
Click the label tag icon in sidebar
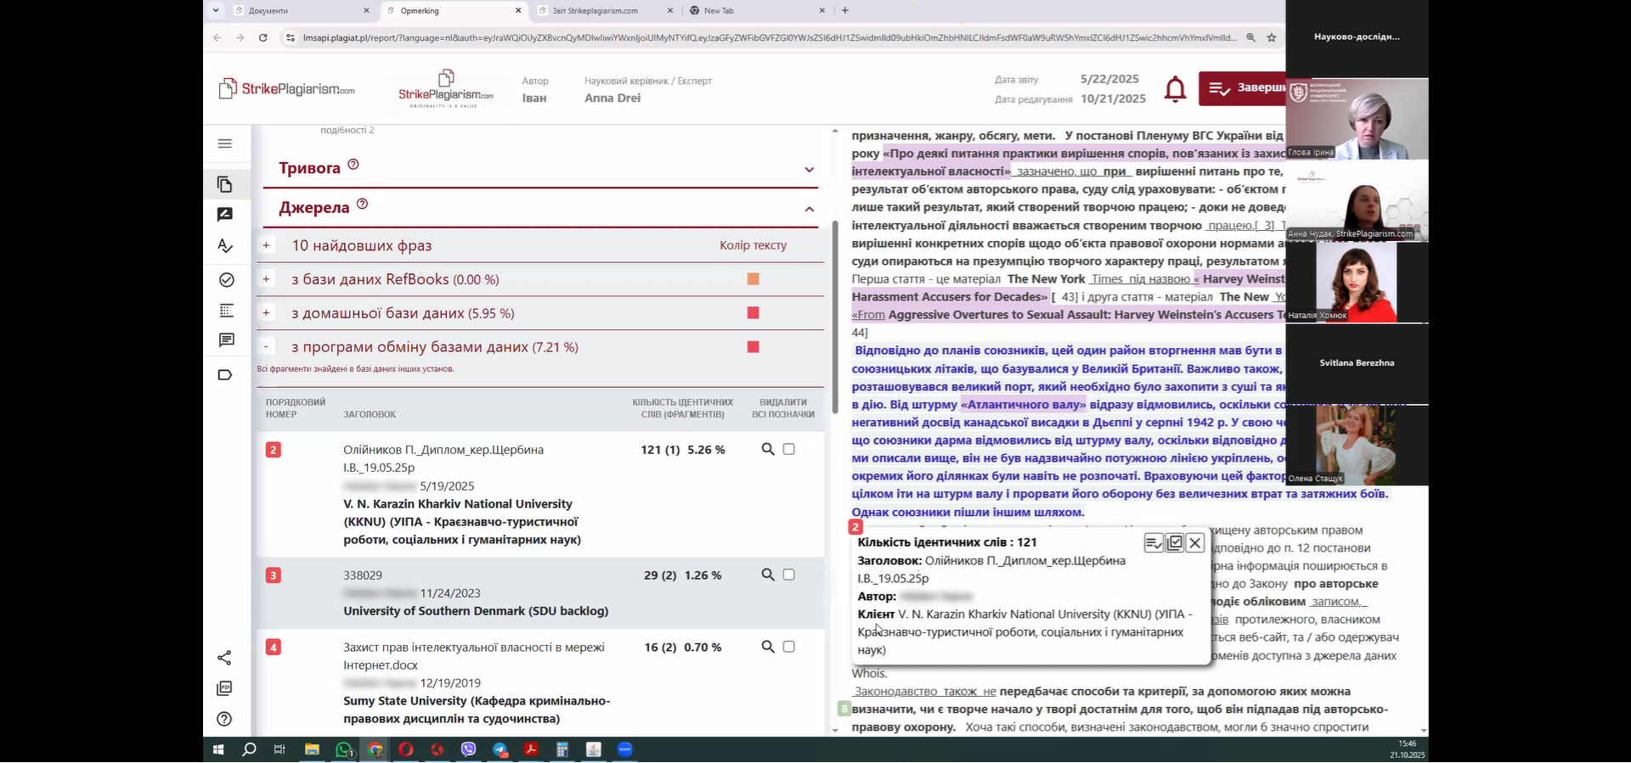point(225,375)
